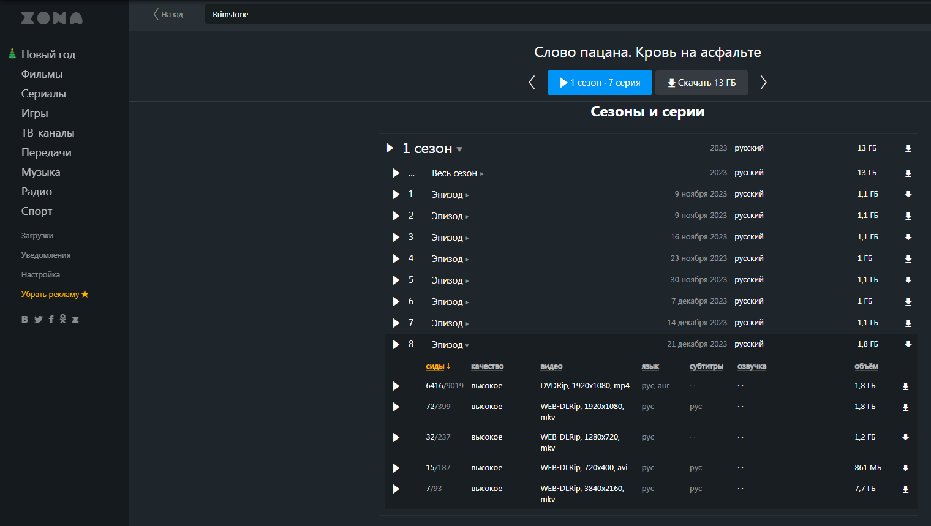Click the Скачать 13 ГБ button

pos(701,83)
